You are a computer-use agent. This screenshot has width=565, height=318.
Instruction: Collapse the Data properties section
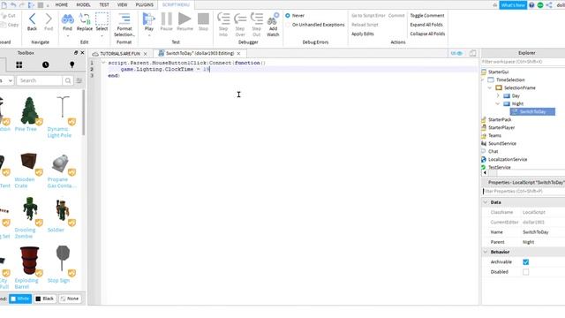click(x=486, y=202)
